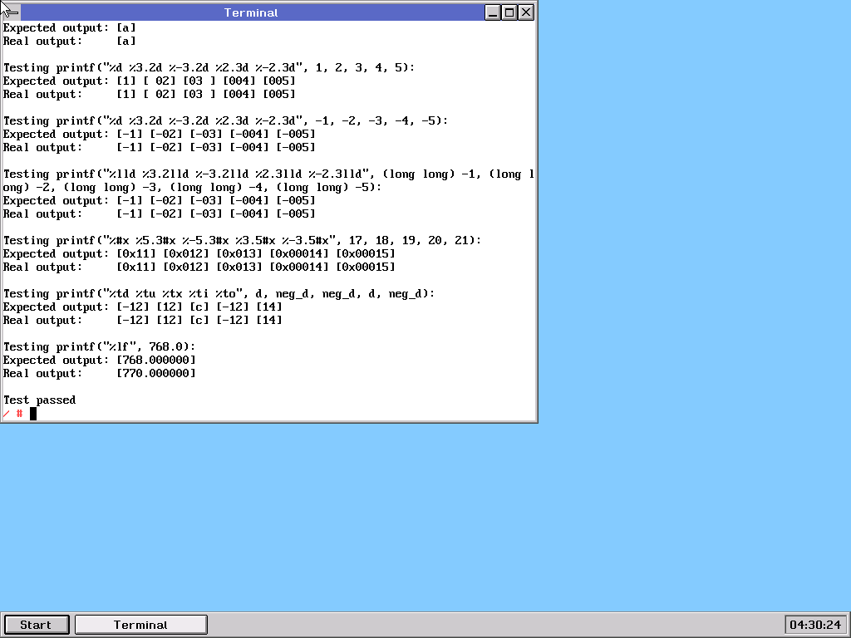Click the 'Testing printf("%lld' long long line
Image resolution: width=851 pixels, height=638 pixels.
pyautogui.click(x=266, y=174)
